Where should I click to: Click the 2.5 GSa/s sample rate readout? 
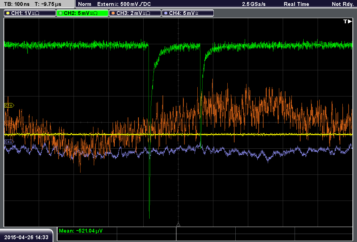coord(254,4)
